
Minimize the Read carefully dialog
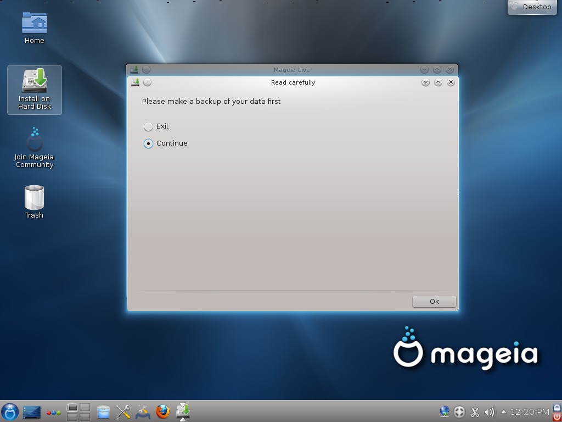click(425, 82)
